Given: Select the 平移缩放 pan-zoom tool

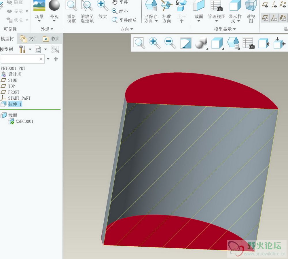Looking at the screenshot, I should (x=124, y=20).
